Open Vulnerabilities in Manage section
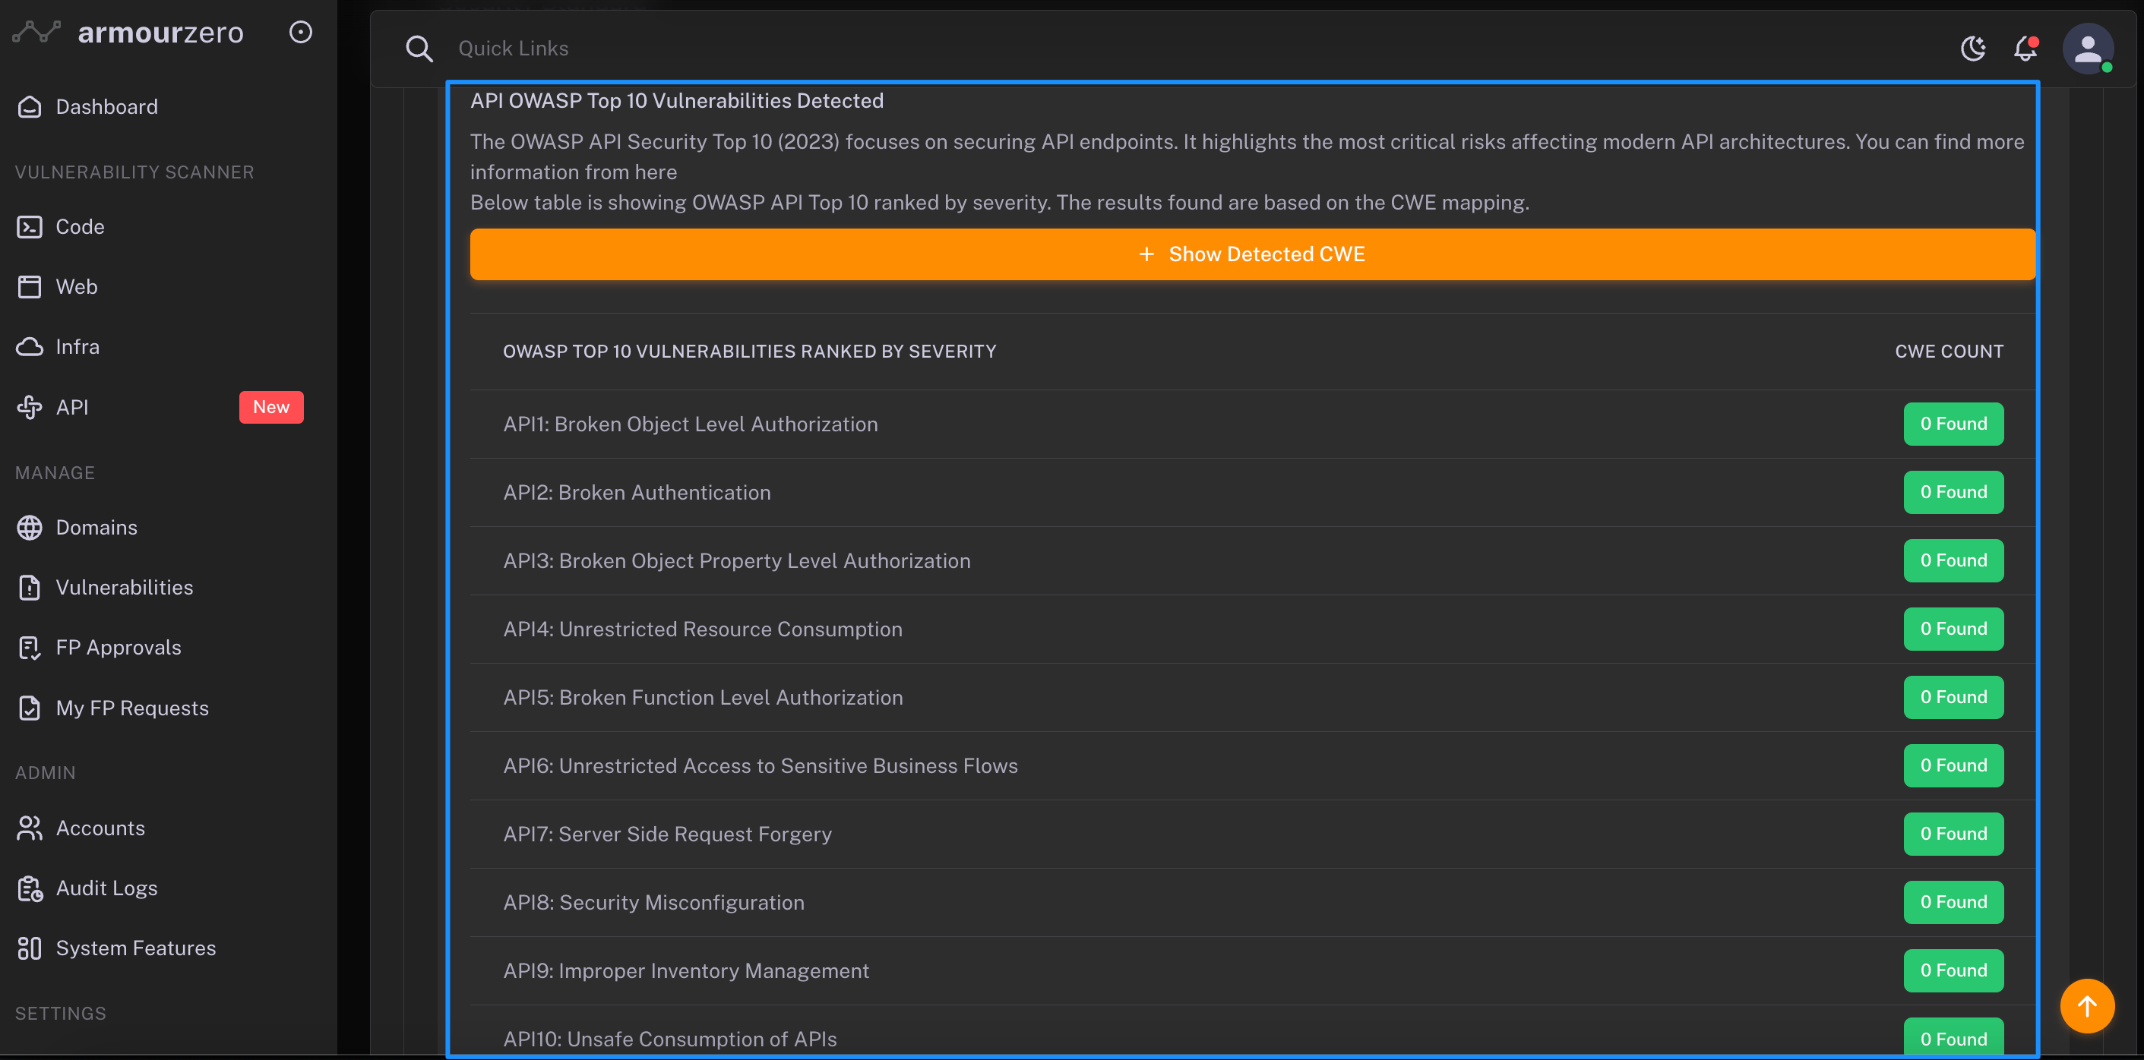Screen dimensions: 2144x1060 (124, 587)
